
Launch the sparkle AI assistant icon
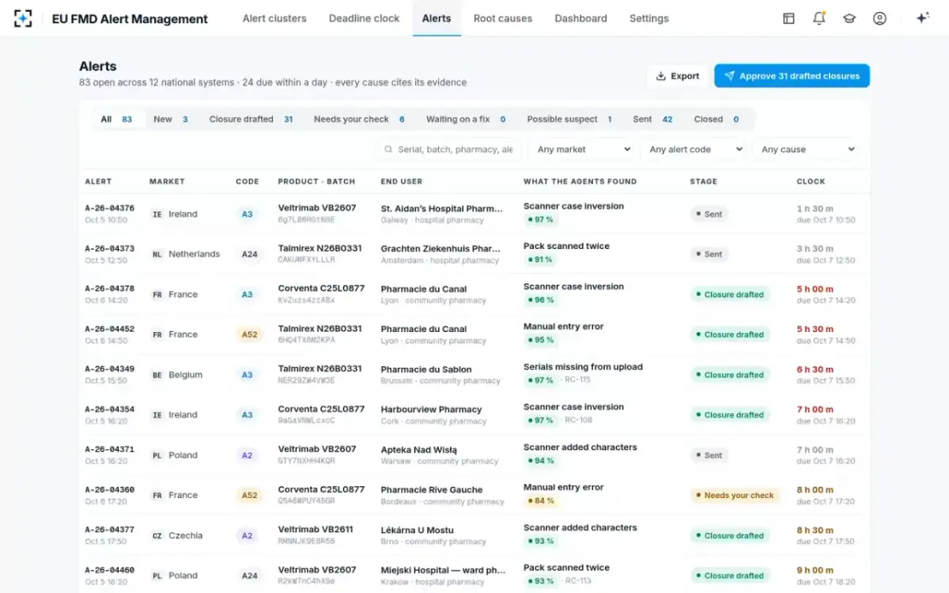click(922, 18)
